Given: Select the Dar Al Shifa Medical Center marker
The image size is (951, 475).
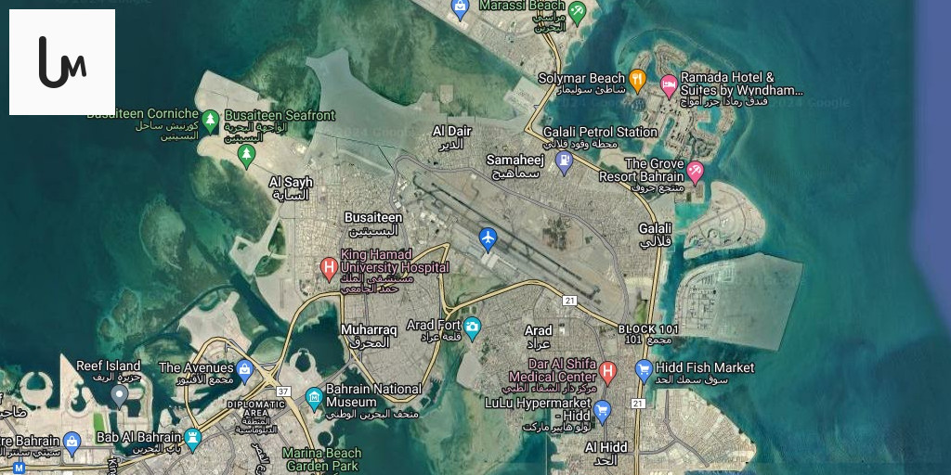Looking at the screenshot, I should pos(607,371).
